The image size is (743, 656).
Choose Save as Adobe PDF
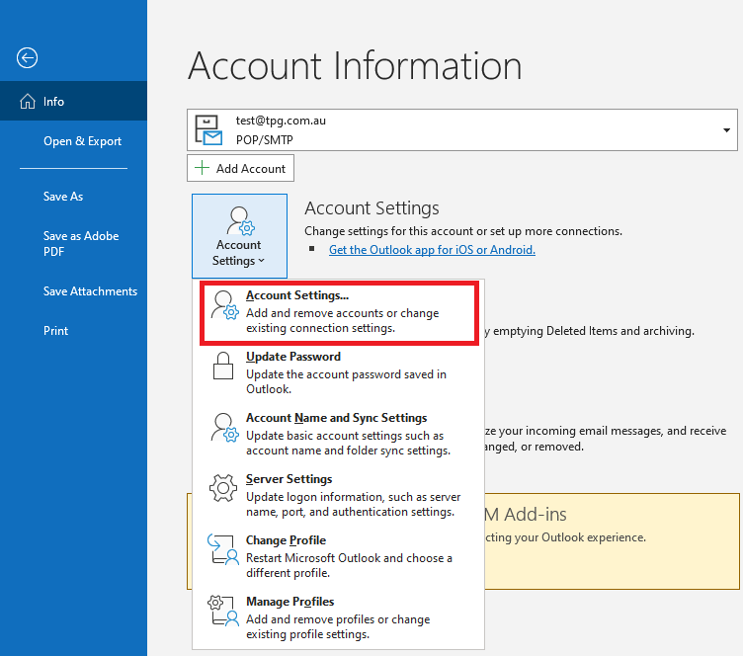point(81,243)
